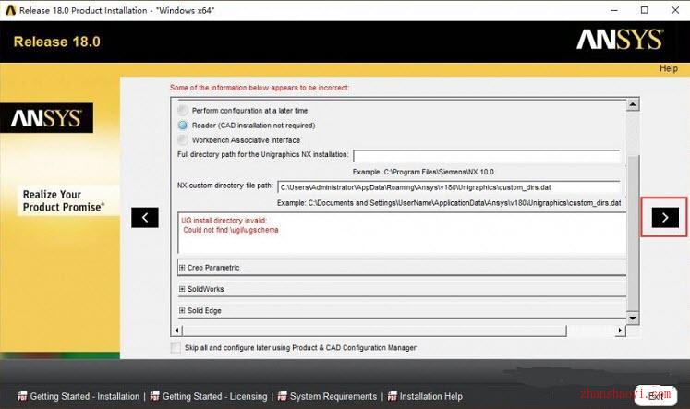
Task: Click the horizontal scrollbar thumb
Action: (x=374, y=331)
